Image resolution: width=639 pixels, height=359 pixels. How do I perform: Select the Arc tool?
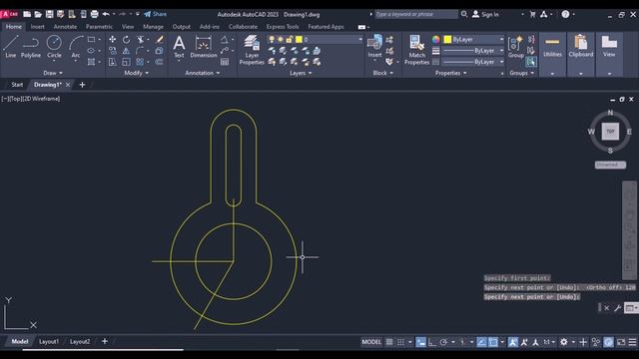tap(76, 47)
